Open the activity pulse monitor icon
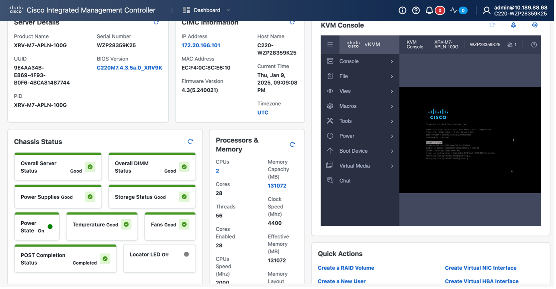The width and height of the screenshot is (556, 289). coord(454,10)
